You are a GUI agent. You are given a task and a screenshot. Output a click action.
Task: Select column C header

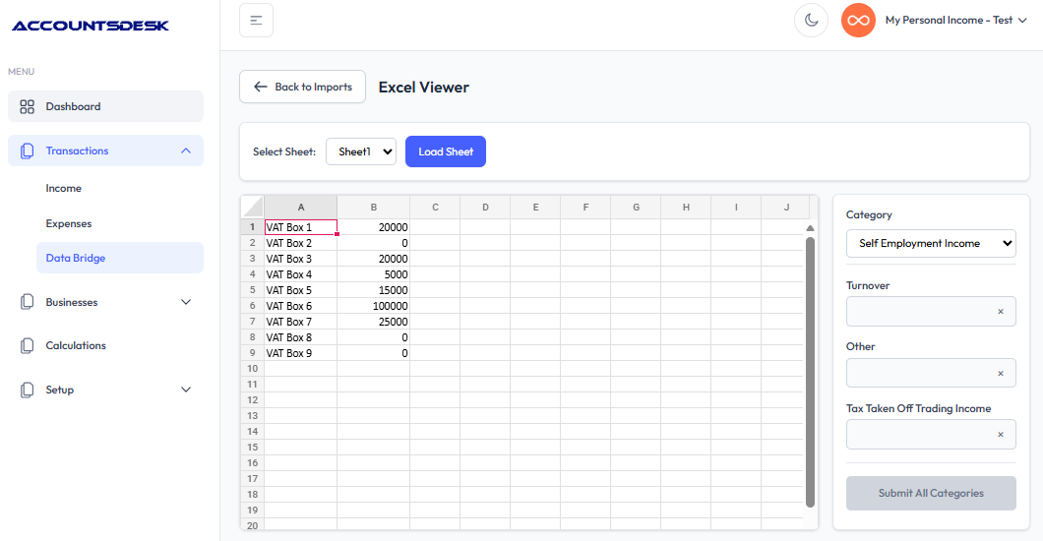pos(435,207)
